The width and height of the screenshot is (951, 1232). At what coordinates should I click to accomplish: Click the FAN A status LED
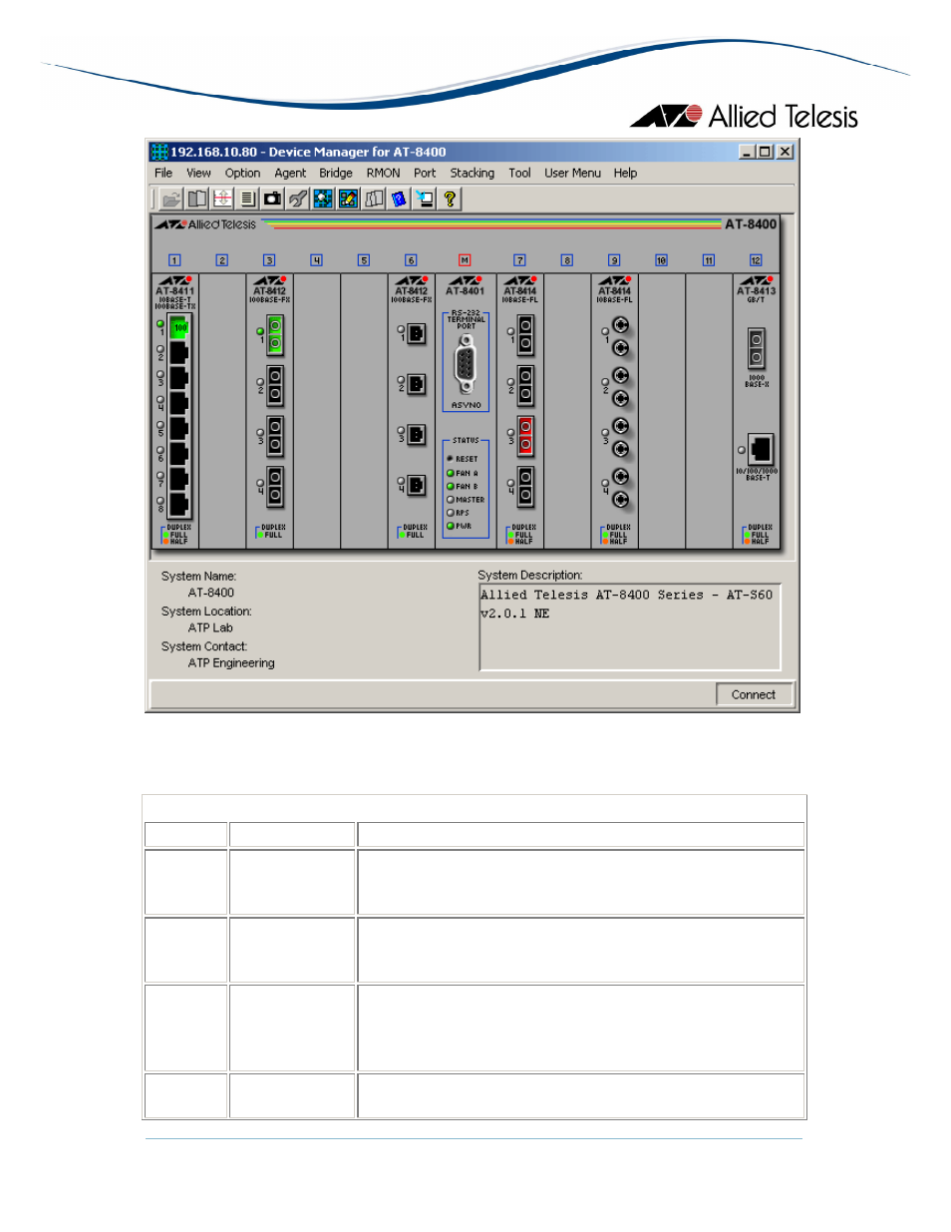(x=451, y=473)
